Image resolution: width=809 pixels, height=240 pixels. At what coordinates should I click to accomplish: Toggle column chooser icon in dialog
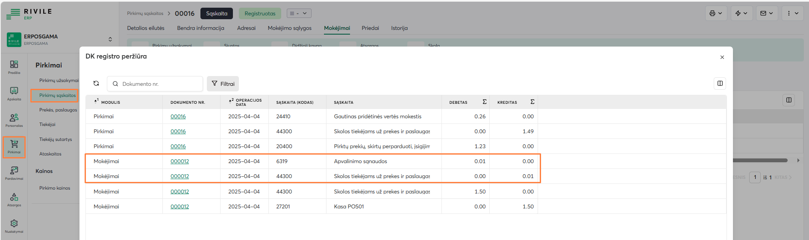pos(720,83)
